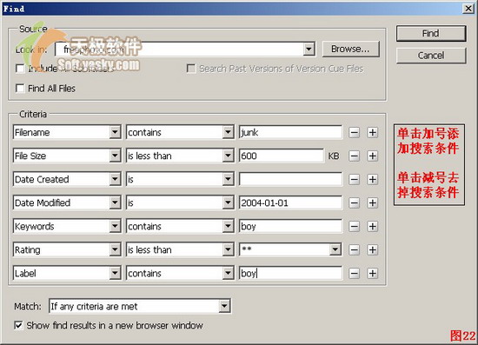Screen dimensions: 478x345
Task: Uncheck Show find results in new browser window
Action: pyautogui.click(x=18, y=325)
